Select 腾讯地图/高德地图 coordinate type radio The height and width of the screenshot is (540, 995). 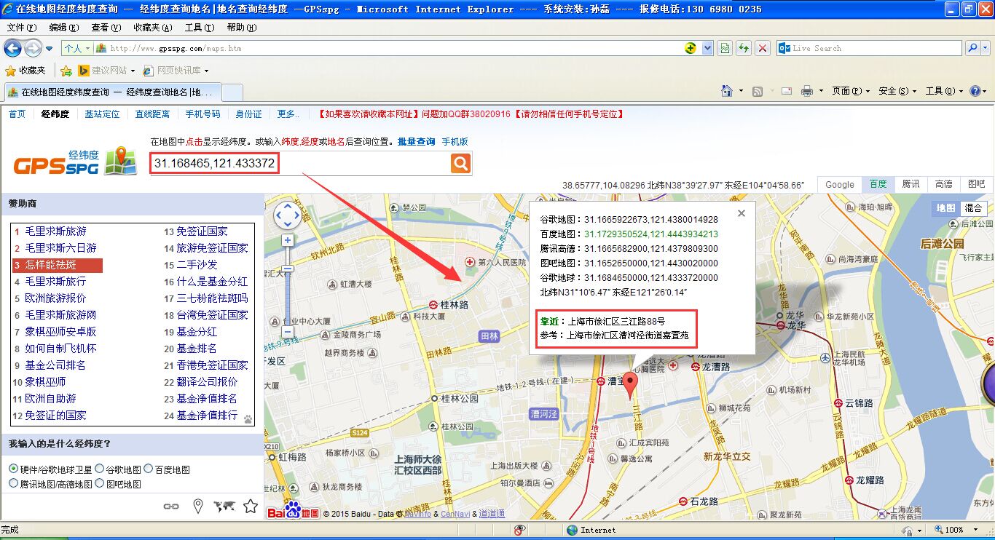[x=14, y=483]
